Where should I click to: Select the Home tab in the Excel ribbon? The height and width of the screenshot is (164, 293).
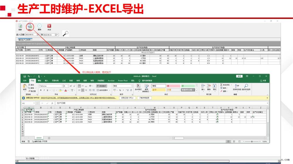point(33,81)
